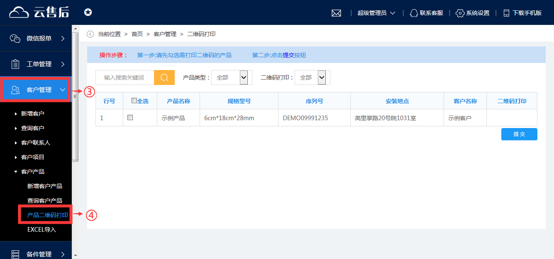
Task: Open EXCEL导入 submenu item
Action: pyautogui.click(x=41, y=230)
